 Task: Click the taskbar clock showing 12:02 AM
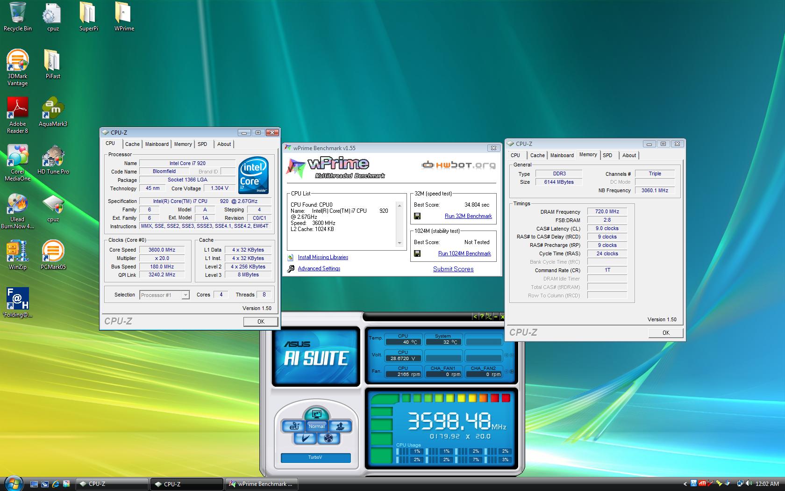pyautogui.click(x=767, y=484)
